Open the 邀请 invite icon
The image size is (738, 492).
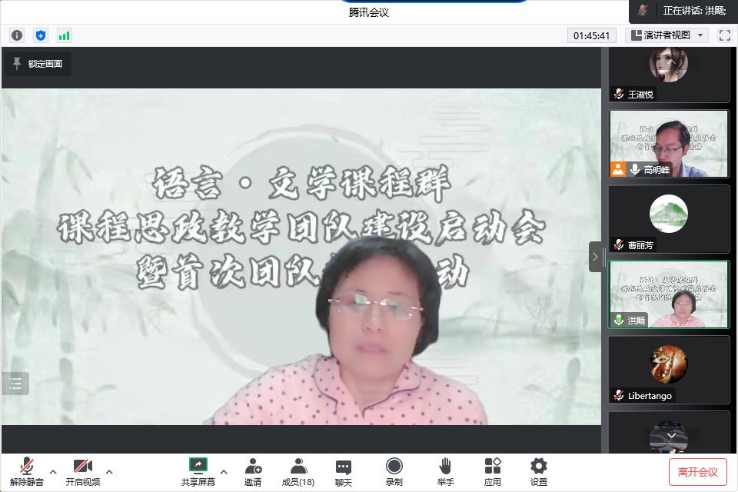click(253, 471)
